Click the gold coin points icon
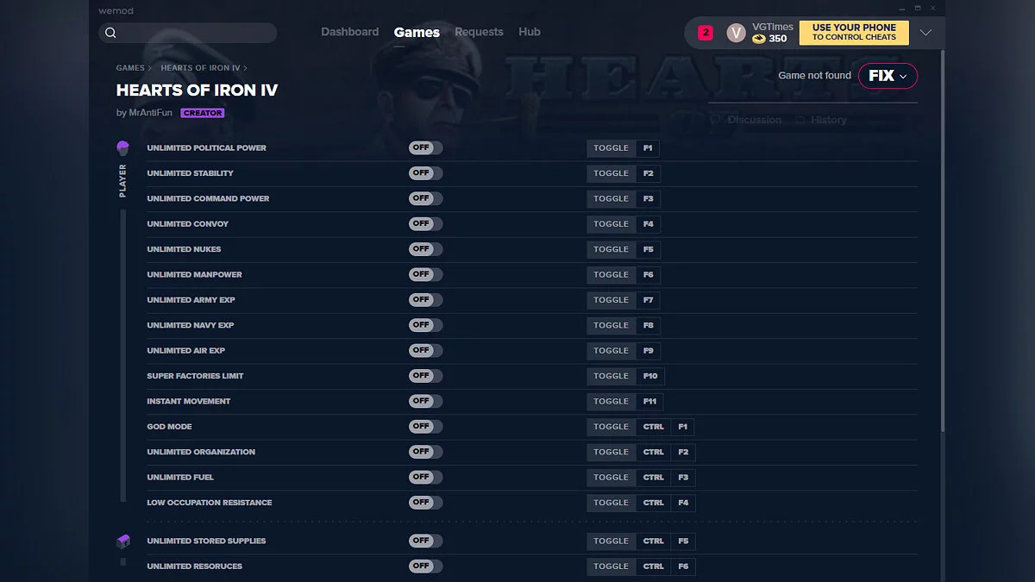 coord(759,39)
